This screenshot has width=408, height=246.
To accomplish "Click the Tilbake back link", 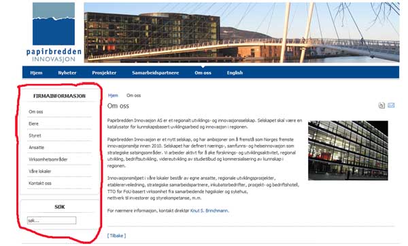I will click(116, 236).
